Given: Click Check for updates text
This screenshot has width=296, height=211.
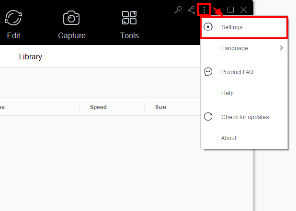Looking at the screenshot, I should [x=245, y=117].
